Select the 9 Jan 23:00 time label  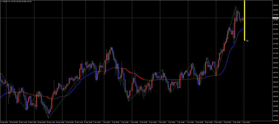click(x=246, y=122)
